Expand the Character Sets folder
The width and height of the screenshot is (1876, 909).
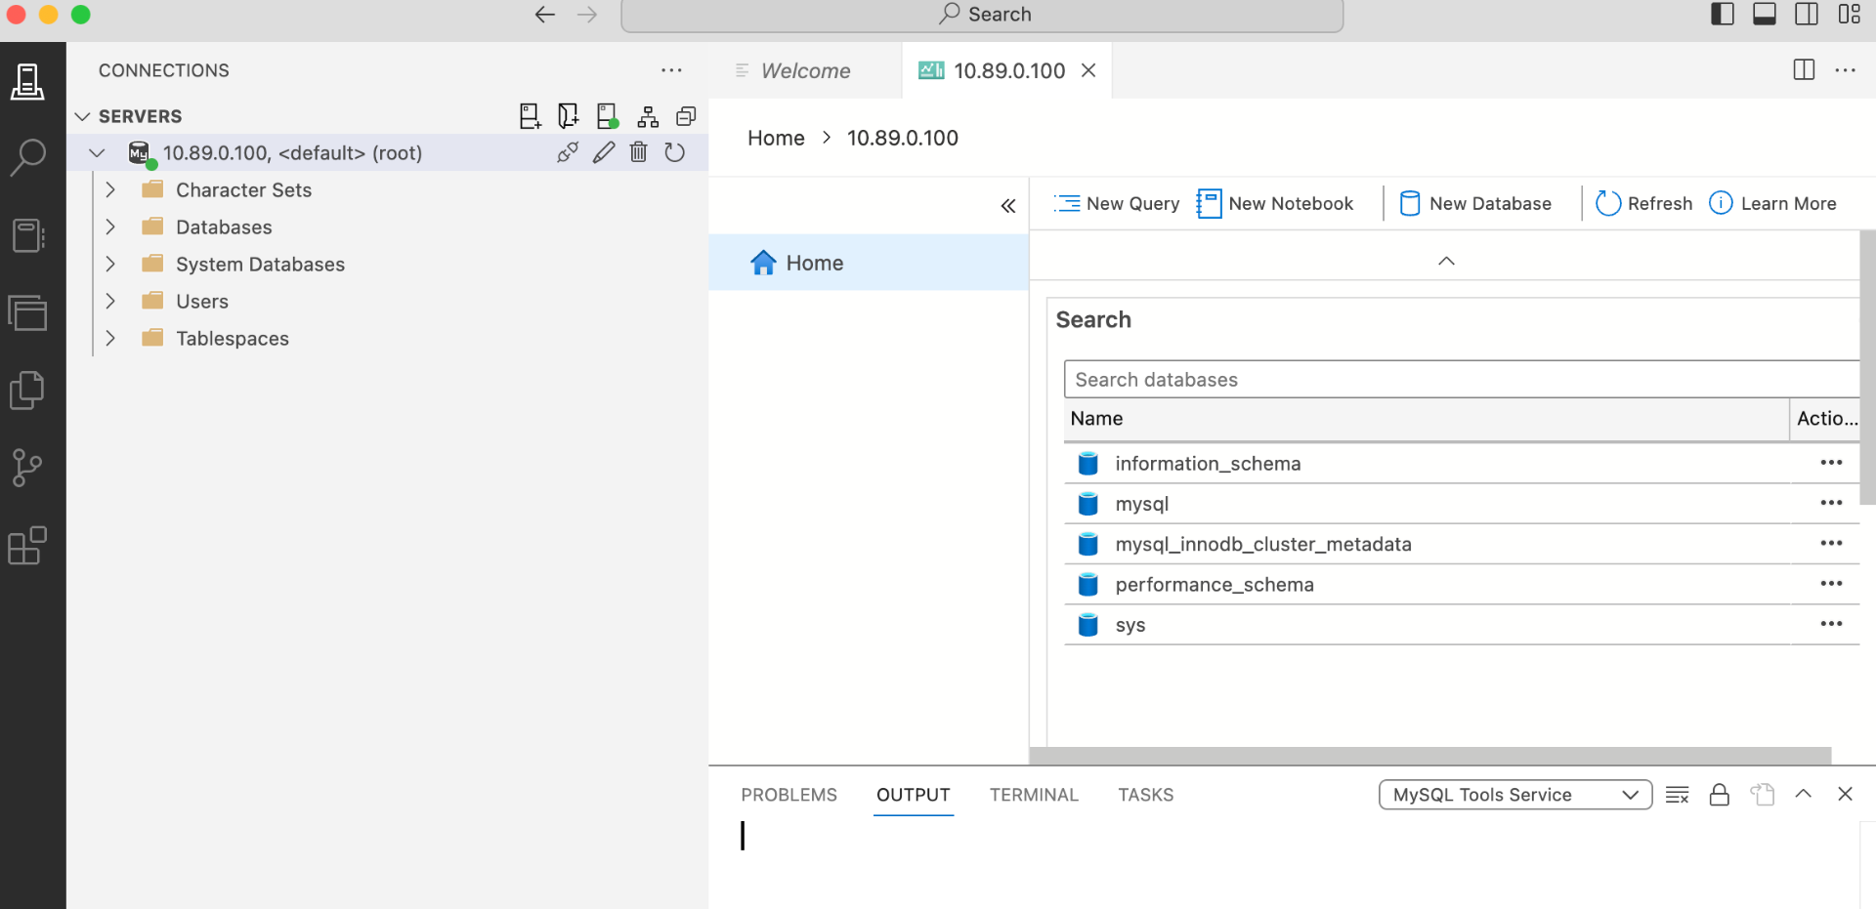click(x=110, y=190)
